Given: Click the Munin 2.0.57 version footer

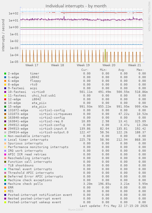Looking at the screenshot, I should click(76, 210).
